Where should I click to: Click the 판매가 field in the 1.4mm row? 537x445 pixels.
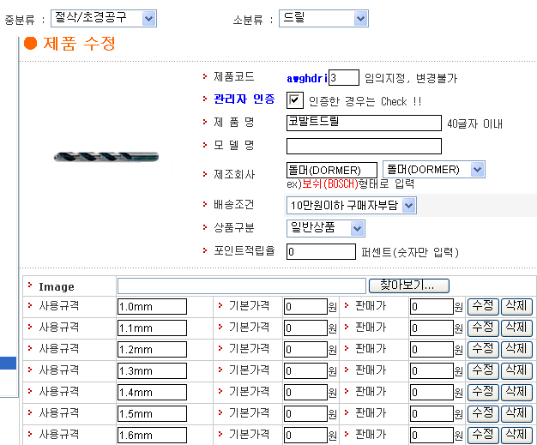click(x=431, y=392)
